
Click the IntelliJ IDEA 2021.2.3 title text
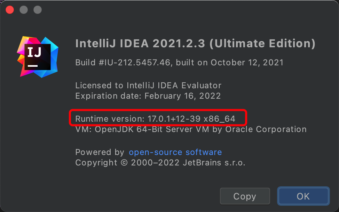[x=139, y=43]
